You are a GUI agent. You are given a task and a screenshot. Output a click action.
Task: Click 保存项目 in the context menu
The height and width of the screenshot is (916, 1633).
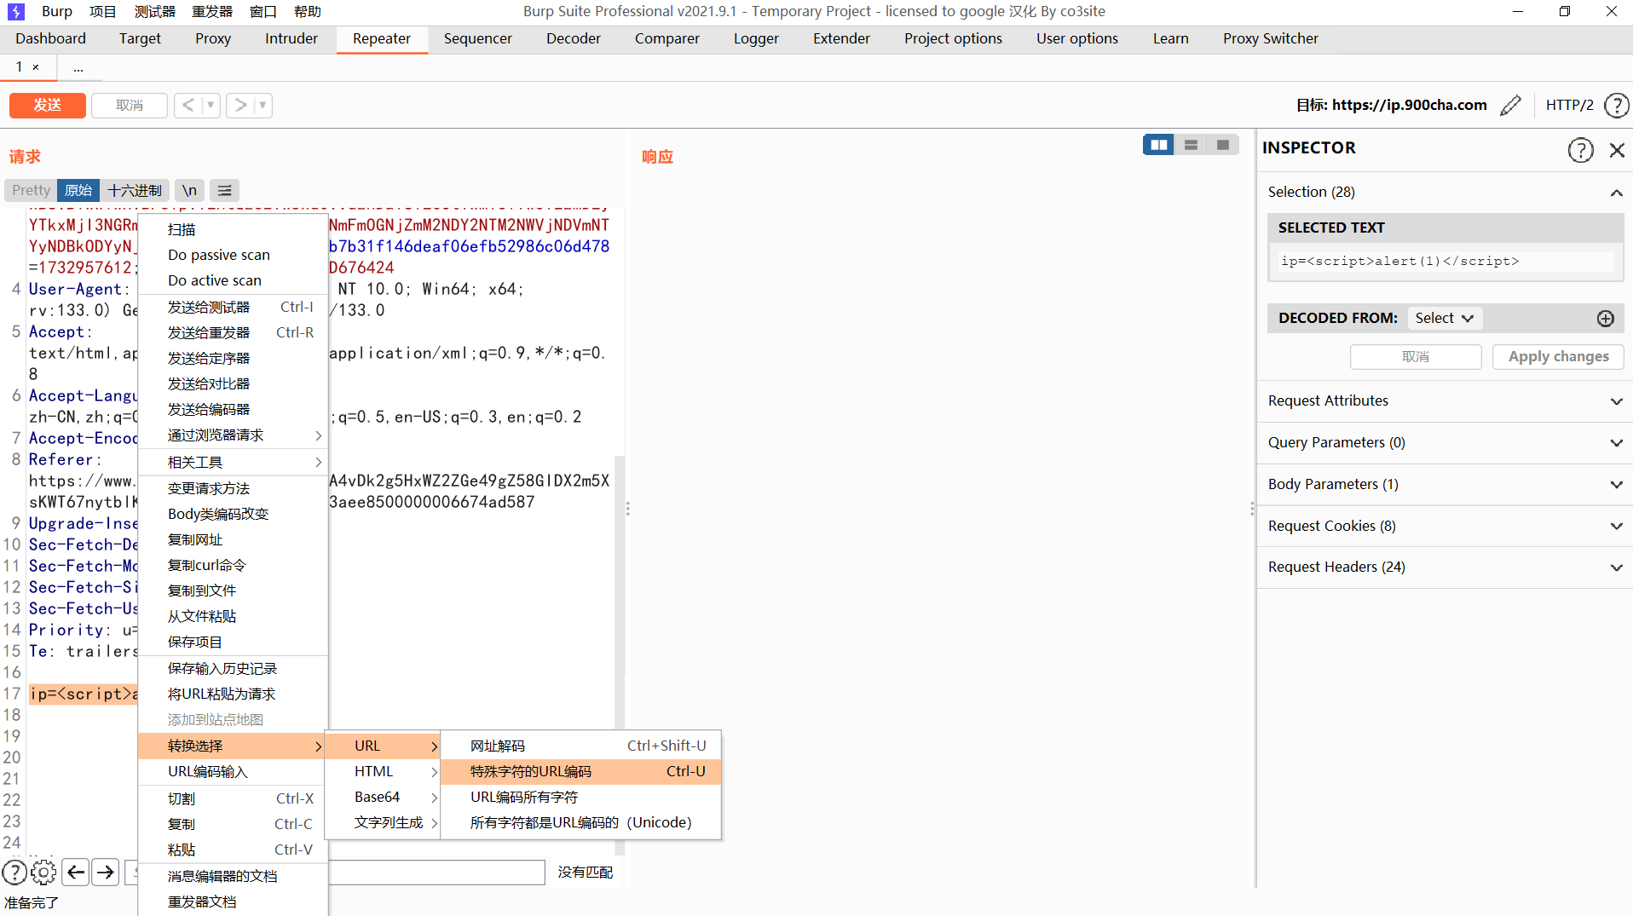[233, 642]
